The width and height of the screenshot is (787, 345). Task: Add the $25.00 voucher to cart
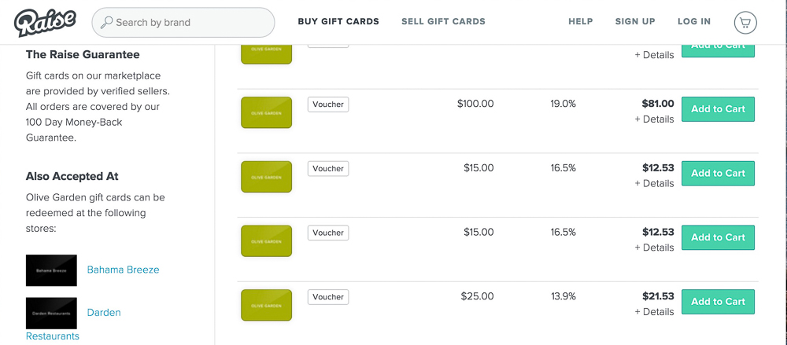pyautogui.click(x=718, y=302)
